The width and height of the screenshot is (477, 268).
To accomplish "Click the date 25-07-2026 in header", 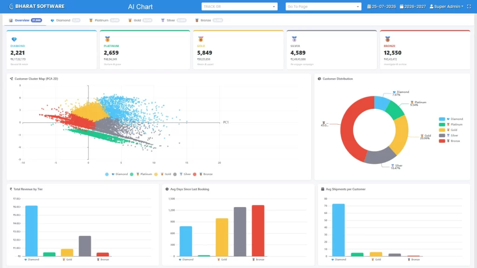I will coord(384,7).
